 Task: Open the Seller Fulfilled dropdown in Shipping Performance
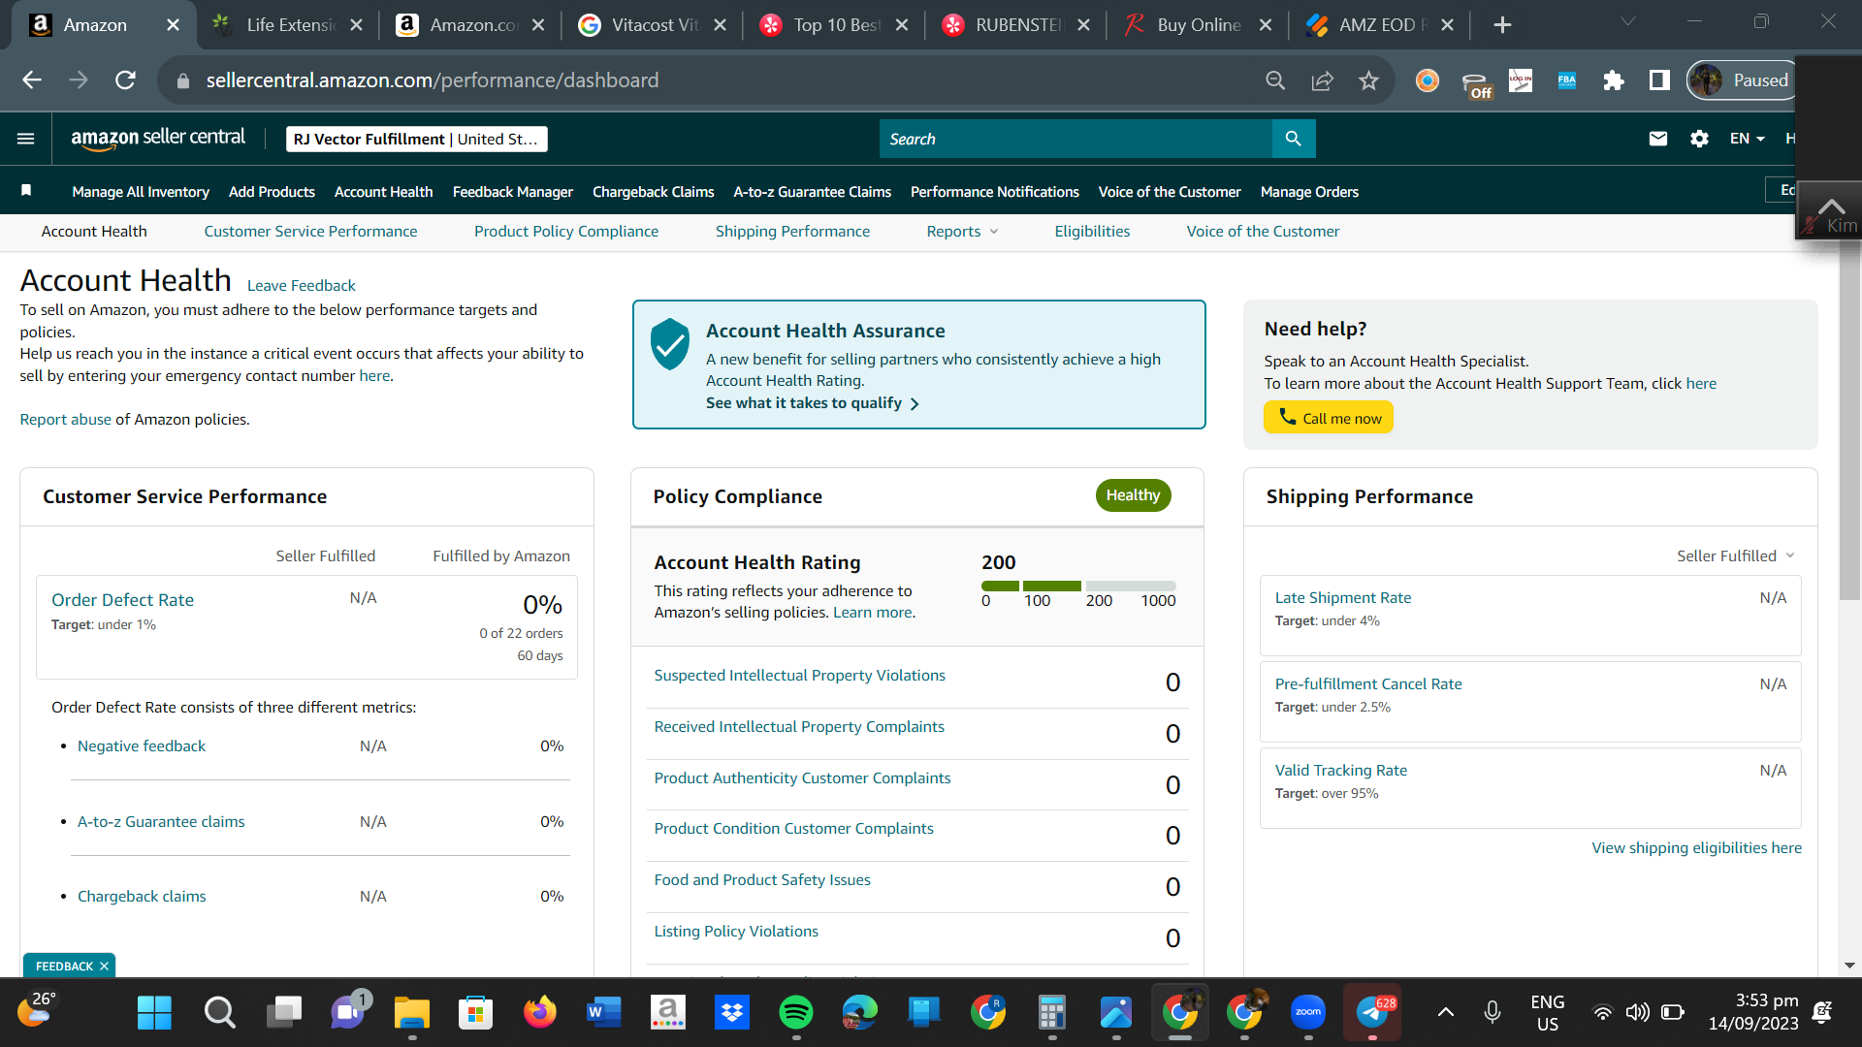point(1736,555)
